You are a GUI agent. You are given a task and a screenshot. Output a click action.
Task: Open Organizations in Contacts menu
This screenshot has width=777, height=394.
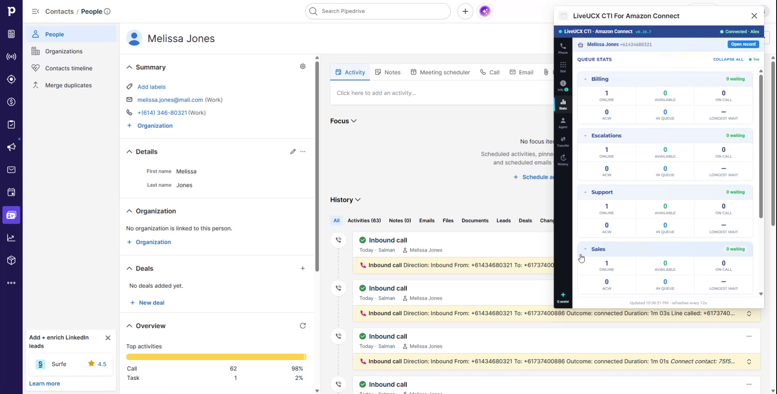pos(71,51)
